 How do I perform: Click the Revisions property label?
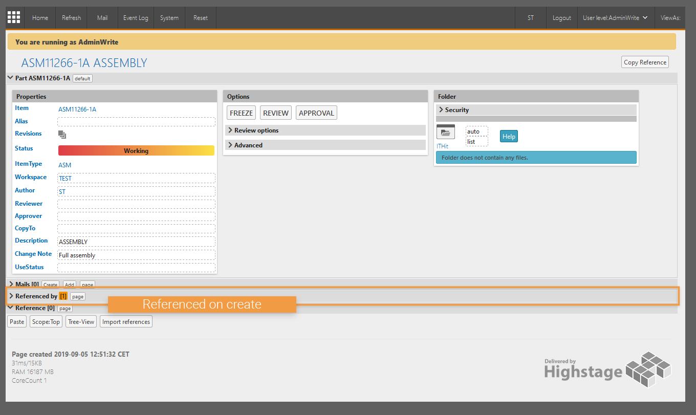coord(28,134)
